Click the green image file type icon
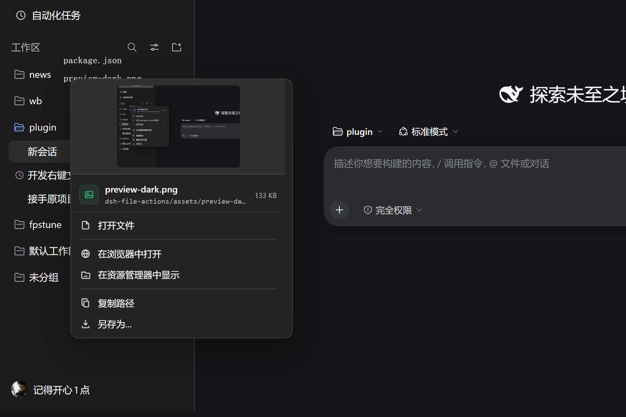626x417 pixels. click(89, 195)
